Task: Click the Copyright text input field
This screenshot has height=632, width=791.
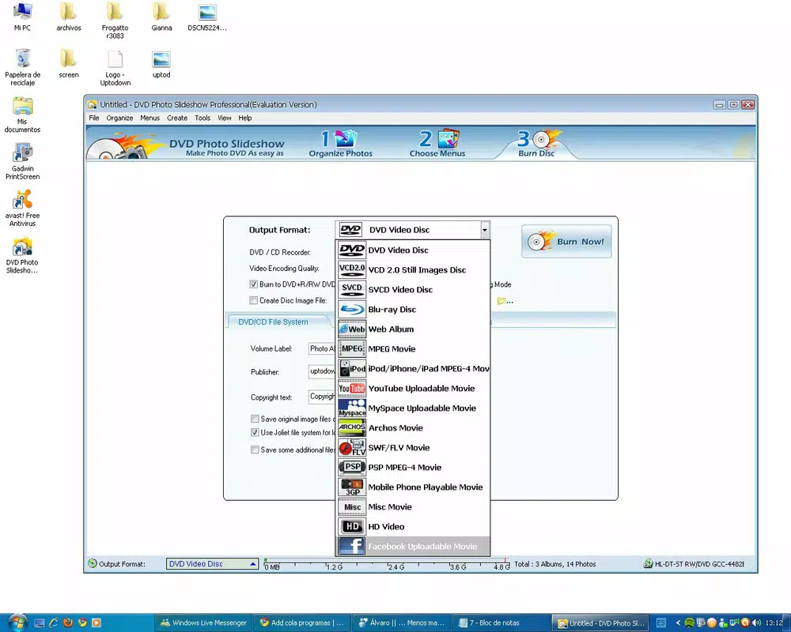Action: 322,397
